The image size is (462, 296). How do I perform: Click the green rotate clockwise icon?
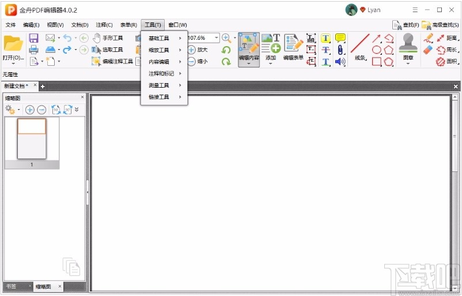(x=226, y=61)
